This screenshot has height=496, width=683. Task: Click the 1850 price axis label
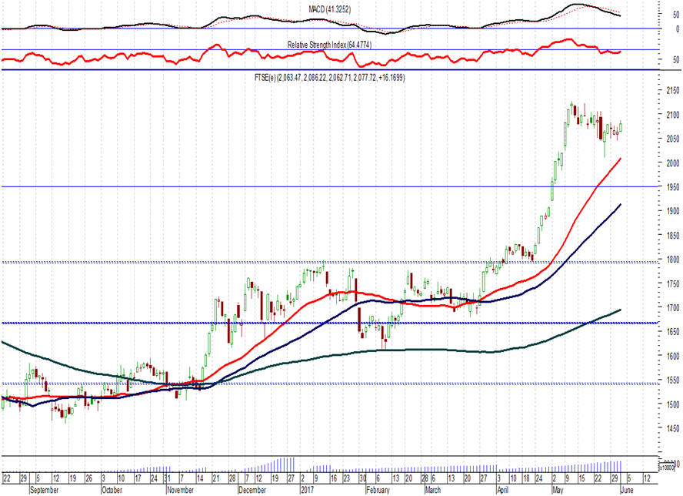click(x=672, y=236)
